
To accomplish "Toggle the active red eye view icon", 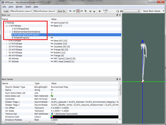I will coord(78,11).
